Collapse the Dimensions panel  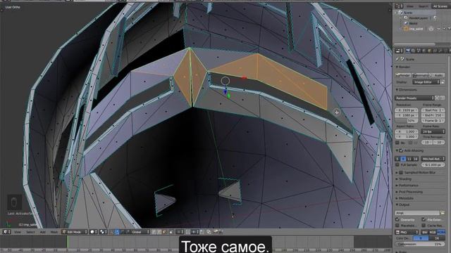point(407,90)
